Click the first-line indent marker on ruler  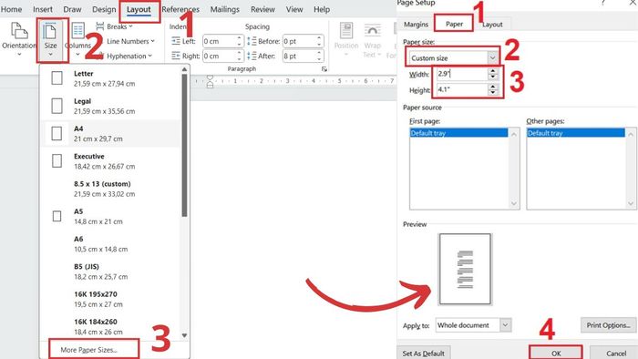click(x=210, y=77)
